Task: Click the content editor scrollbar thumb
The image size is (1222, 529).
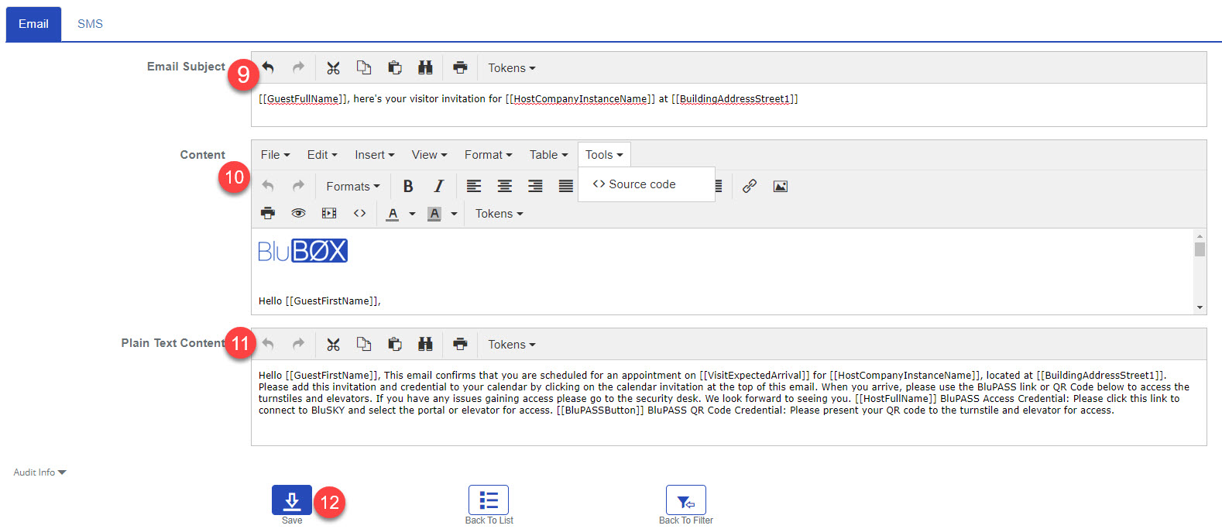Action: pos(1200,249)
